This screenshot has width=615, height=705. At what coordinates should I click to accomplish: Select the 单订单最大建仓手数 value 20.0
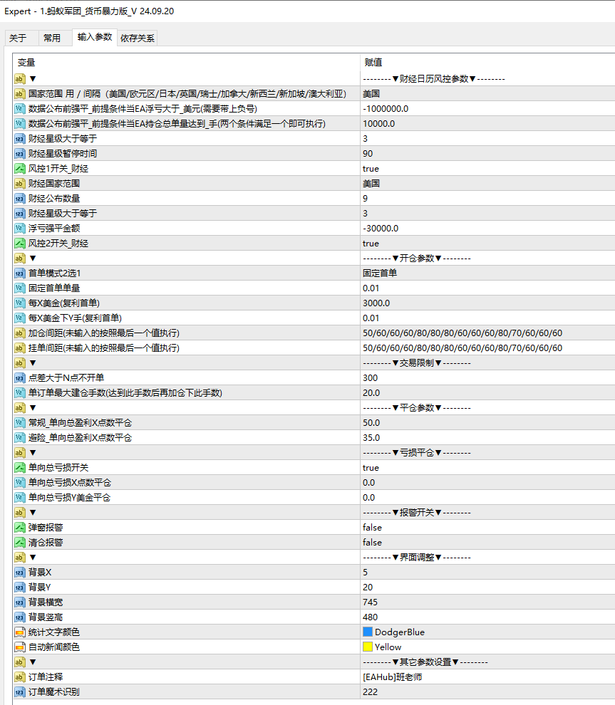tap(371, 393)
